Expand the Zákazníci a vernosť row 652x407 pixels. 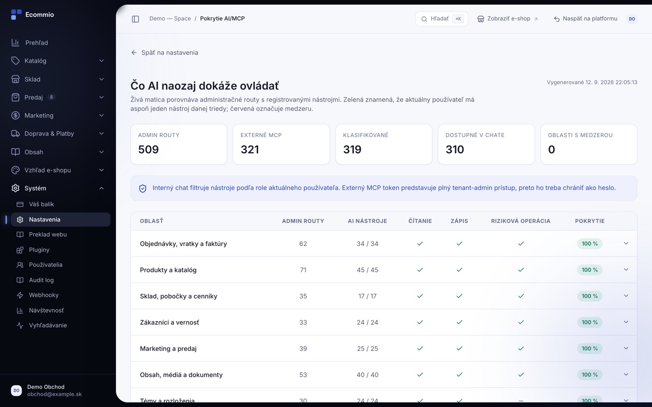626,322
